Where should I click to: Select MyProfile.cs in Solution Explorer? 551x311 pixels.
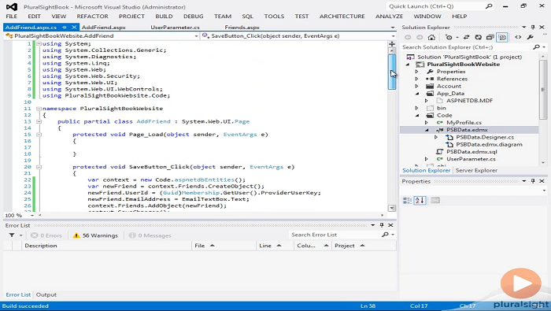tap(464, 123)
